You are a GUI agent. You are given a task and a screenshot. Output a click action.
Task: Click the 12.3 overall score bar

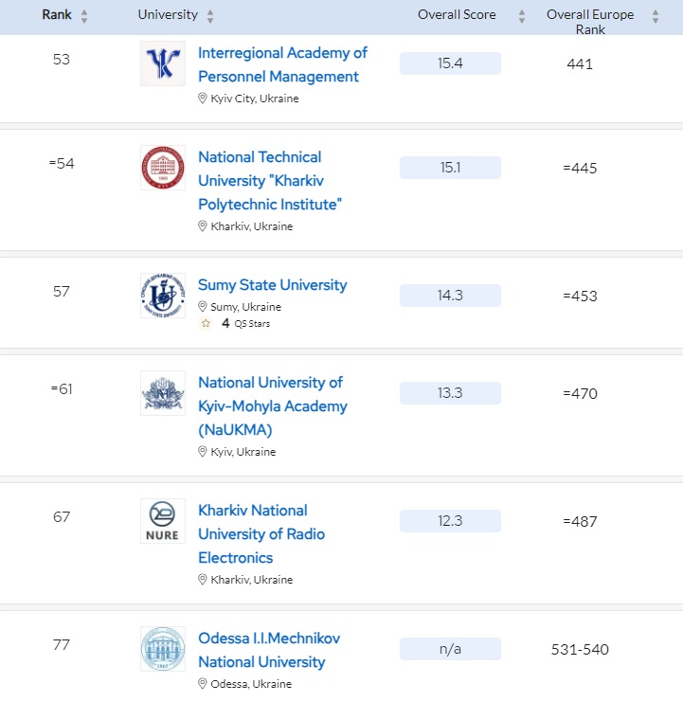pyautogui.click(x=450, y=521)
